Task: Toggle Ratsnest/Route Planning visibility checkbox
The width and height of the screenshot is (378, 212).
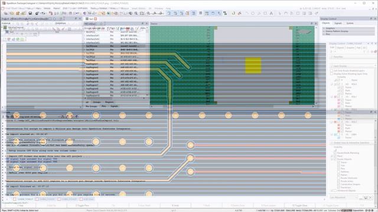Action: click(x=335, y=153)
